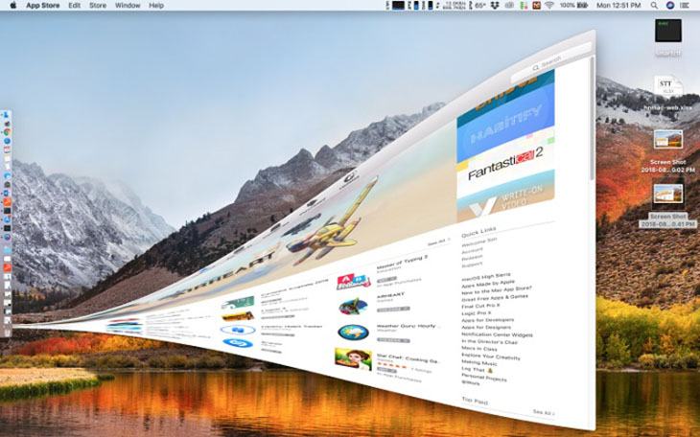Open the Personal Projects link
700x437 pixels.
point(484,378)
